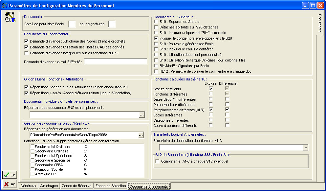Toggle S19 : Utilisation document personnalisé
The width and height of the screenshot is (326, 191).
click(156, 55)
